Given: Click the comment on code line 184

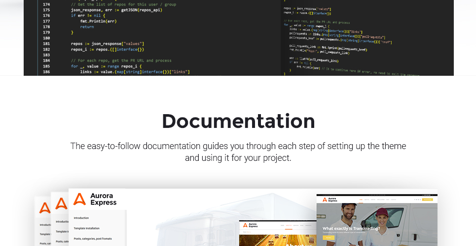Looking at the screenshot, I should (121, 61).
